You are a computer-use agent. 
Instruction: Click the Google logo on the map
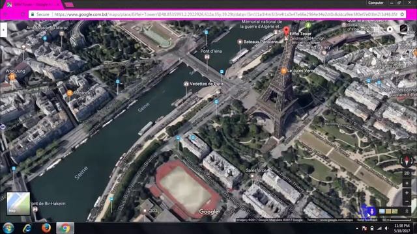[208, 212]
